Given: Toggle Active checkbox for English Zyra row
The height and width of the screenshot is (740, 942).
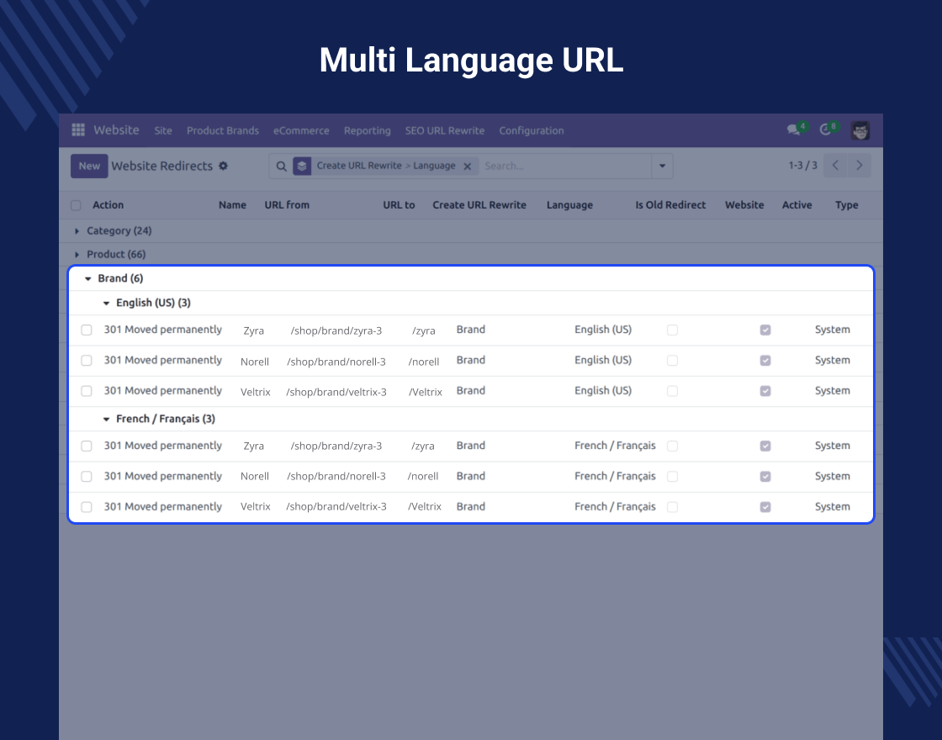Looking at the screenshot, I should (765, 330).
